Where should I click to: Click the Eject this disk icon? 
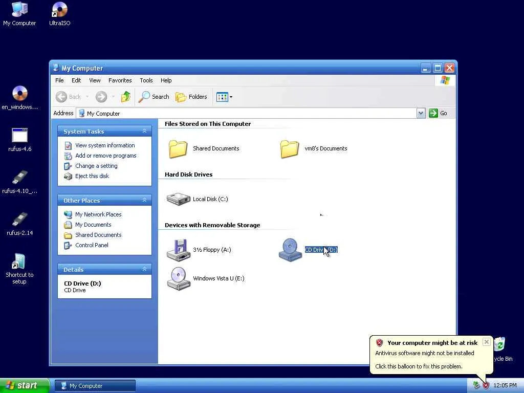(68, 177)
